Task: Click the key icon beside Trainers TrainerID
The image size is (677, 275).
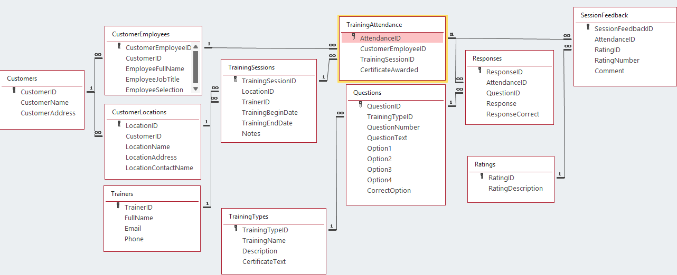Action: tap(119, 207)
